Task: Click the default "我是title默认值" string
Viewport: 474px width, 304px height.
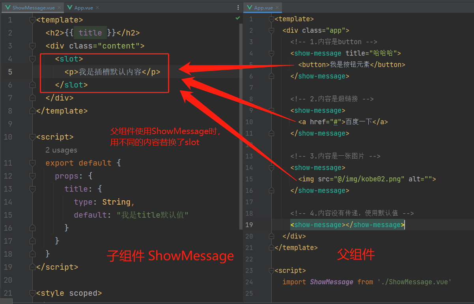Action: click(153, 215)
